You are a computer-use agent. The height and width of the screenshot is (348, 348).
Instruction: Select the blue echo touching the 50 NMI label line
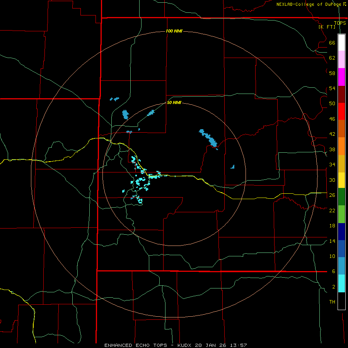(151, 113)
